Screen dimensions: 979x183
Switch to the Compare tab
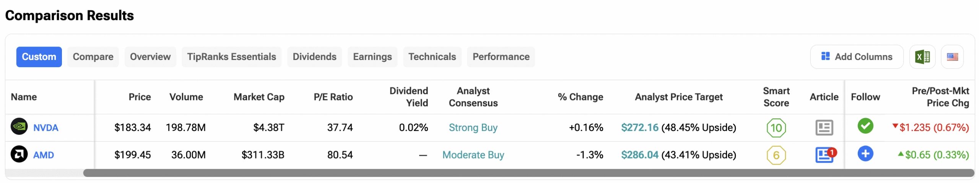[93, 57]
